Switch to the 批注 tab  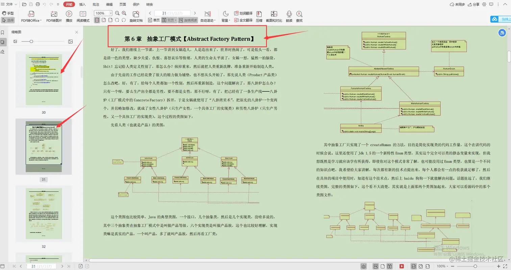click(x=96, y=4)
